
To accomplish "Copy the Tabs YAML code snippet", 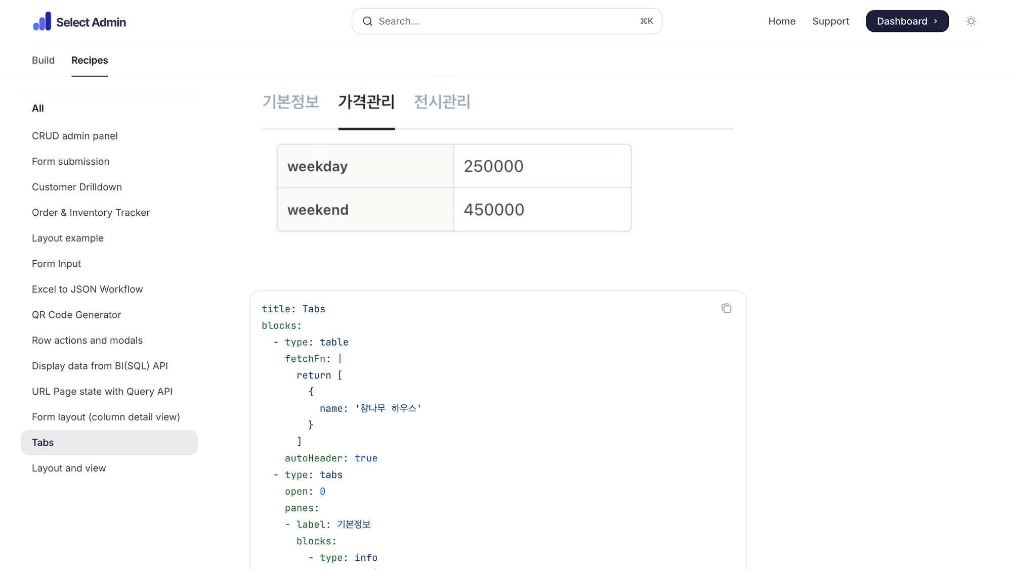I will pyautogui.click(x=727, y=308).
